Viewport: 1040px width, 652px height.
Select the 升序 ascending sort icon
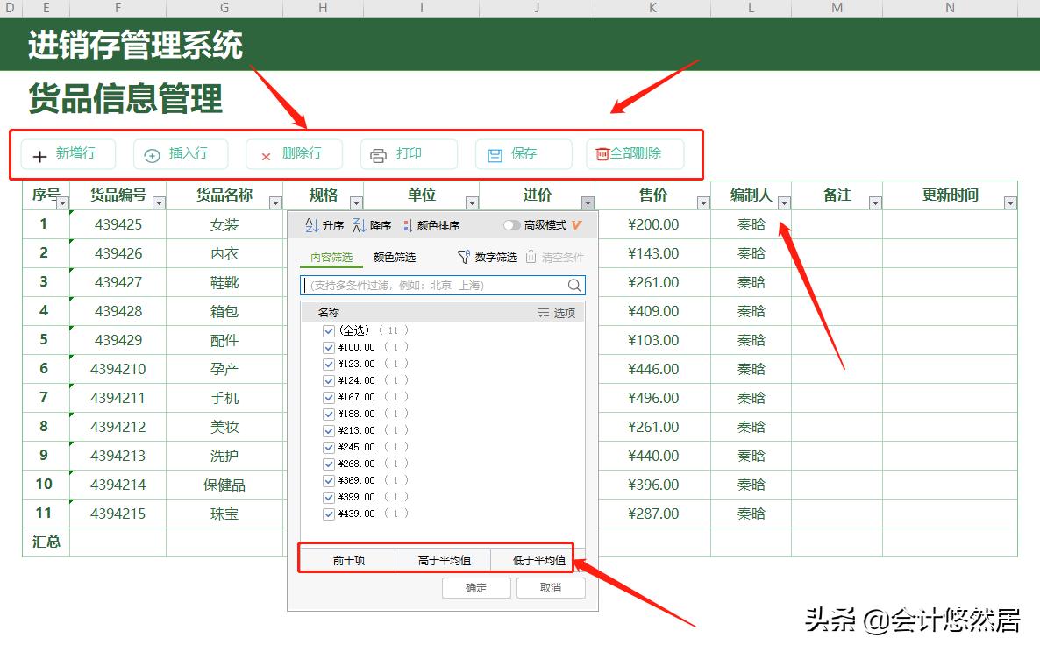coord(310,225)
